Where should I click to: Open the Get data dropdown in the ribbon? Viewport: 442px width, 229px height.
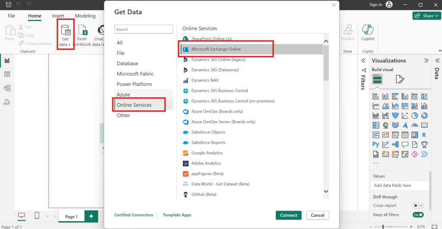66,35
